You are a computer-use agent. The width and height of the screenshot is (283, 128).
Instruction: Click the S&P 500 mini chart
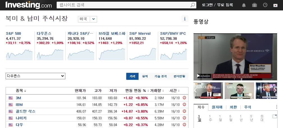[19, 55]
